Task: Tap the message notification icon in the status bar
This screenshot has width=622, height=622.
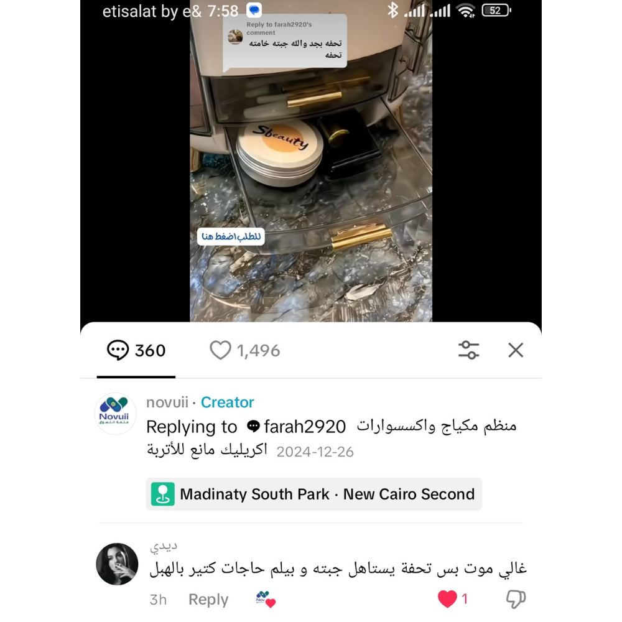Action: click(254, 11)
